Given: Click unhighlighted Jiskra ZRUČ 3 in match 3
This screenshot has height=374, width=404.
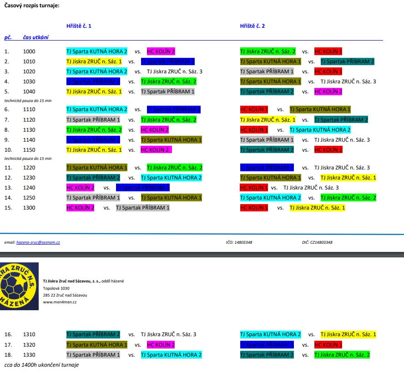Looking at the screenshot, I should 175,72.
